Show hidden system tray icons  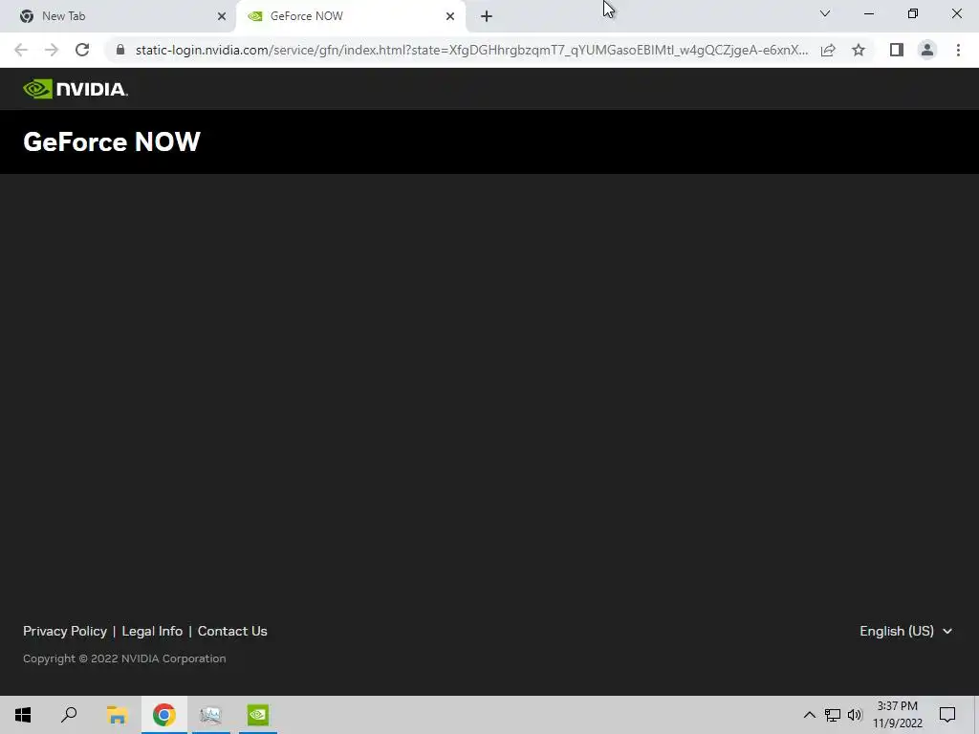click(809, 715)
